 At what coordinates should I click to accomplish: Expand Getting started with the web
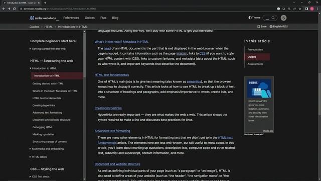(x=48, y=49)
